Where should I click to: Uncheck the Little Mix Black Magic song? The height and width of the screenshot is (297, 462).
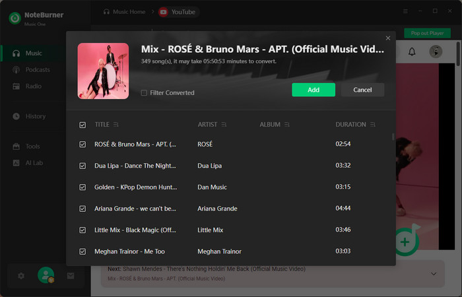pyautogui.click(x=82, y=230)
